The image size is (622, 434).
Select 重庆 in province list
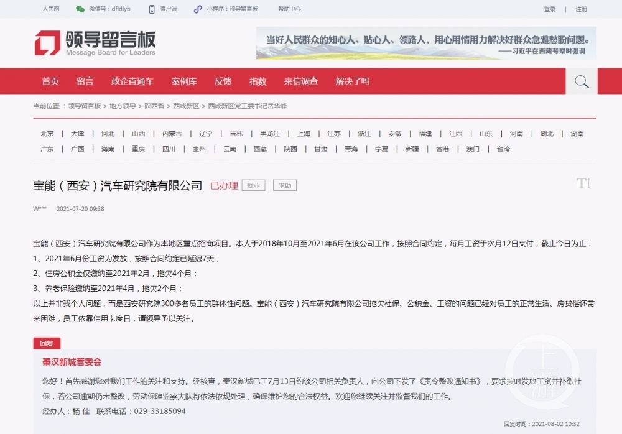pyautogui.click(x=139, y=149)
